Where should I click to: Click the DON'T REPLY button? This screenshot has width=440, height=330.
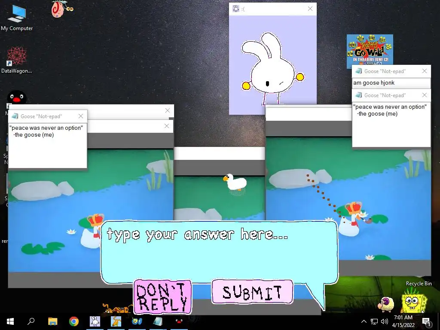(162, 296)
